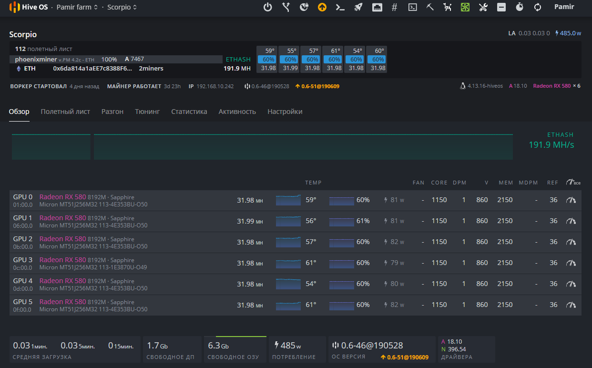Click the pickaxe miner icon
The height and width of the screenshot is (368, 592).
(x=430, y=7)
